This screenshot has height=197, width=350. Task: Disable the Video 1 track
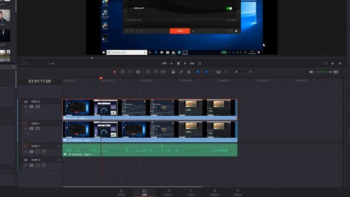(x=38, y=129)
